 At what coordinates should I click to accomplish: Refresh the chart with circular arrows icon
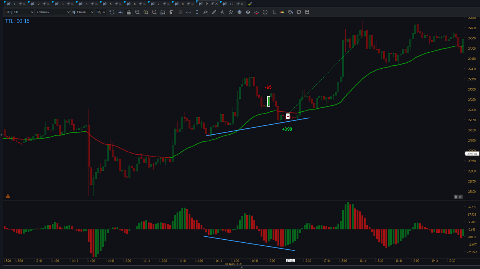(112, 12)
